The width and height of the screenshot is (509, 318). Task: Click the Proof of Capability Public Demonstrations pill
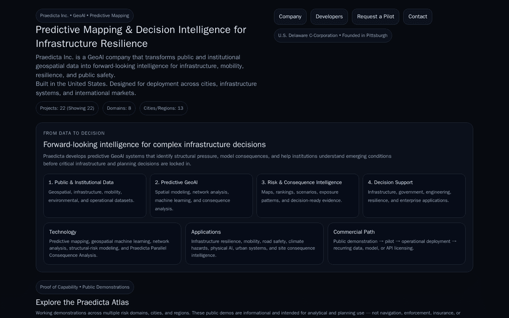coord(85,287)
